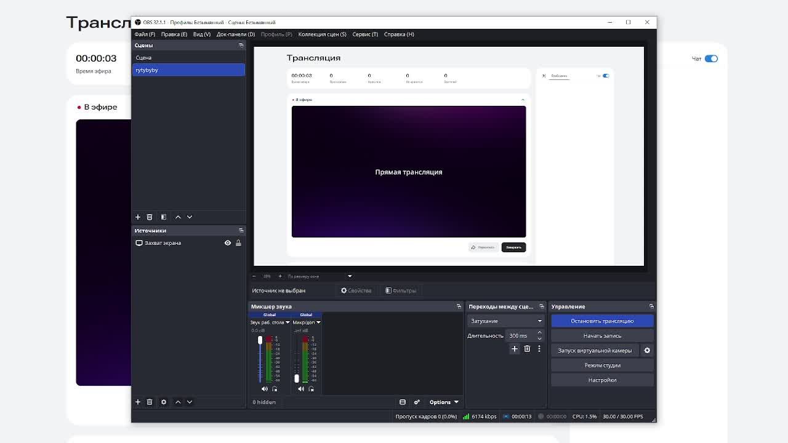Hide the Захват экрана source with the eye
This screenshot has height=443, width=788.
(228, 243)
